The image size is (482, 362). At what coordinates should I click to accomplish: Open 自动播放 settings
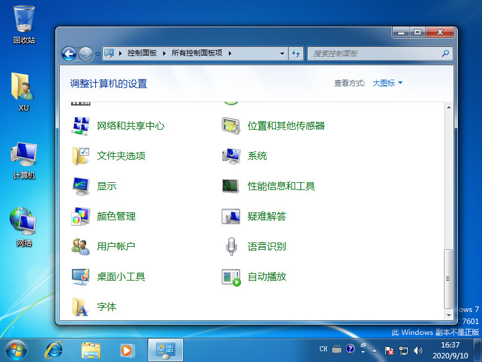tap(266, 276)
